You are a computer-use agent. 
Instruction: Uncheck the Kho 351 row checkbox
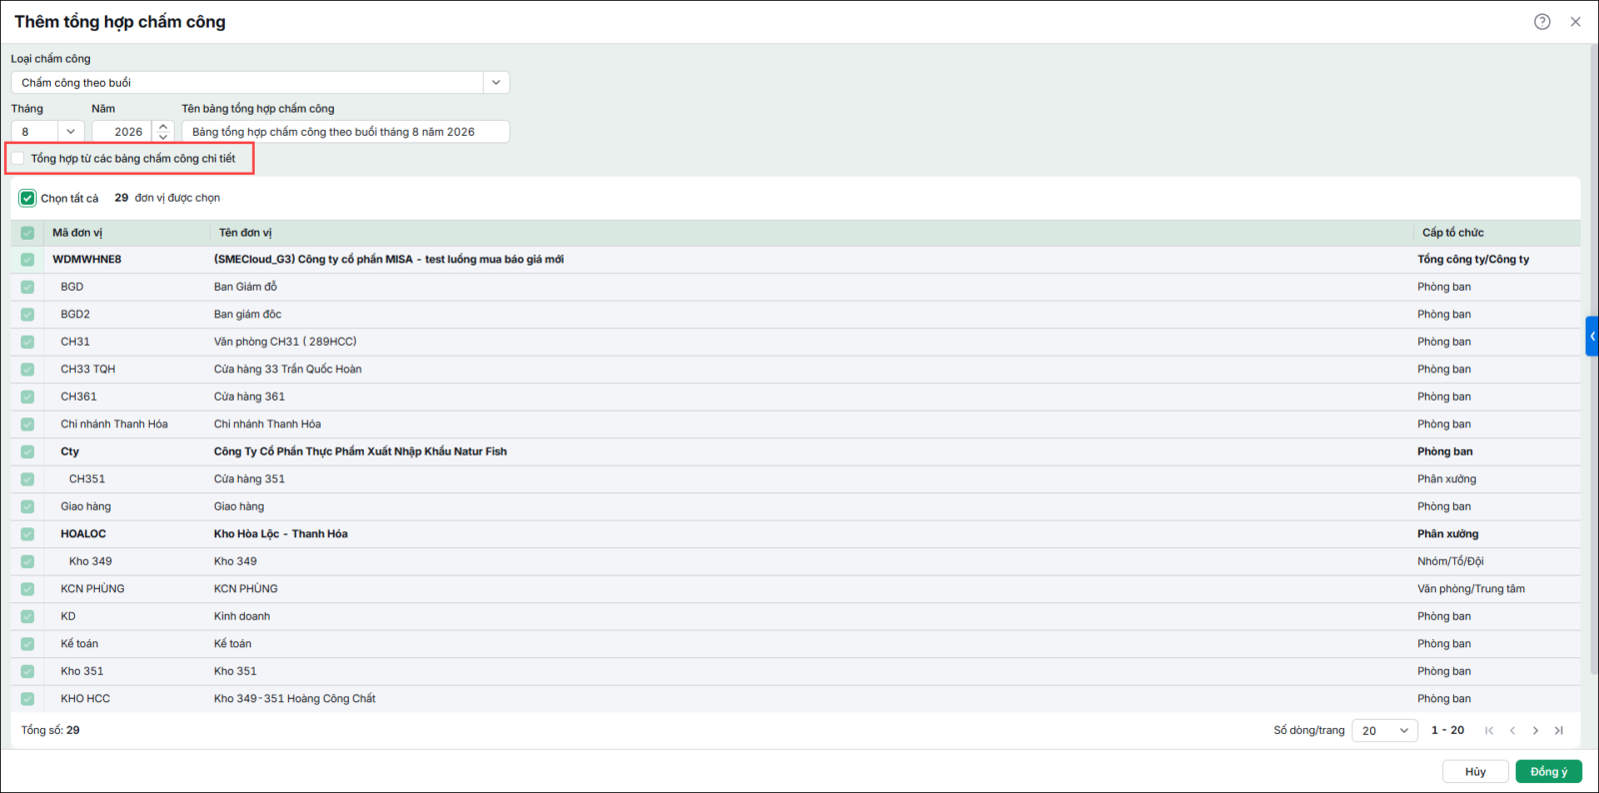click(27, 671)
